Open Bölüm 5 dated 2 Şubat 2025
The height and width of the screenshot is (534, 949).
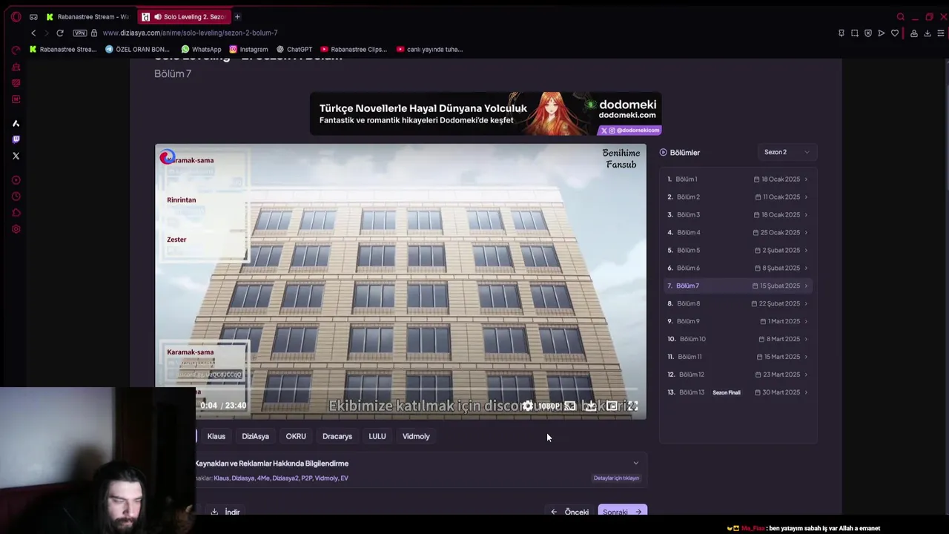click(737, 250)
